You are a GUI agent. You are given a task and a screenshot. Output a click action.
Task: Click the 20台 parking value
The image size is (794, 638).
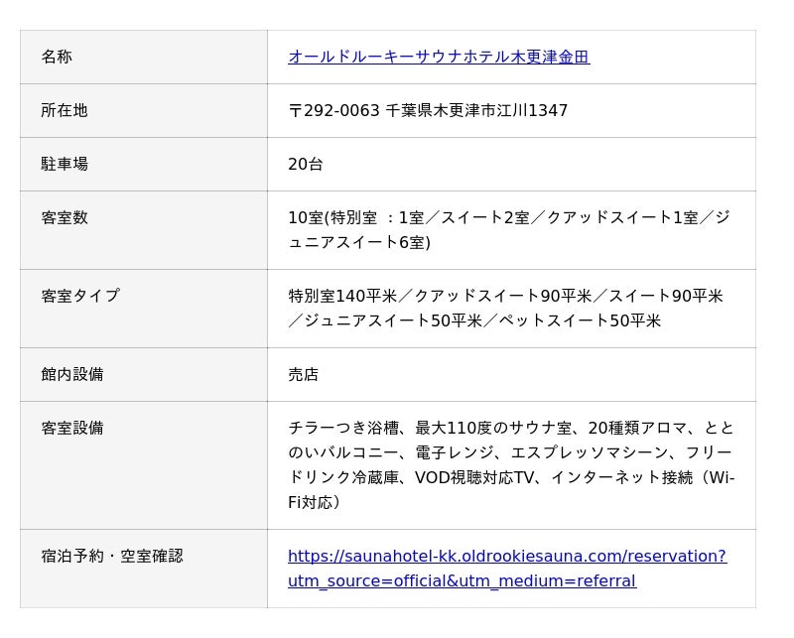(x=305, y=164)
